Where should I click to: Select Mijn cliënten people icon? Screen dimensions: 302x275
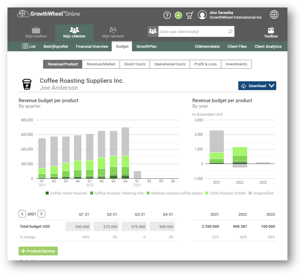tap(74, 30)
